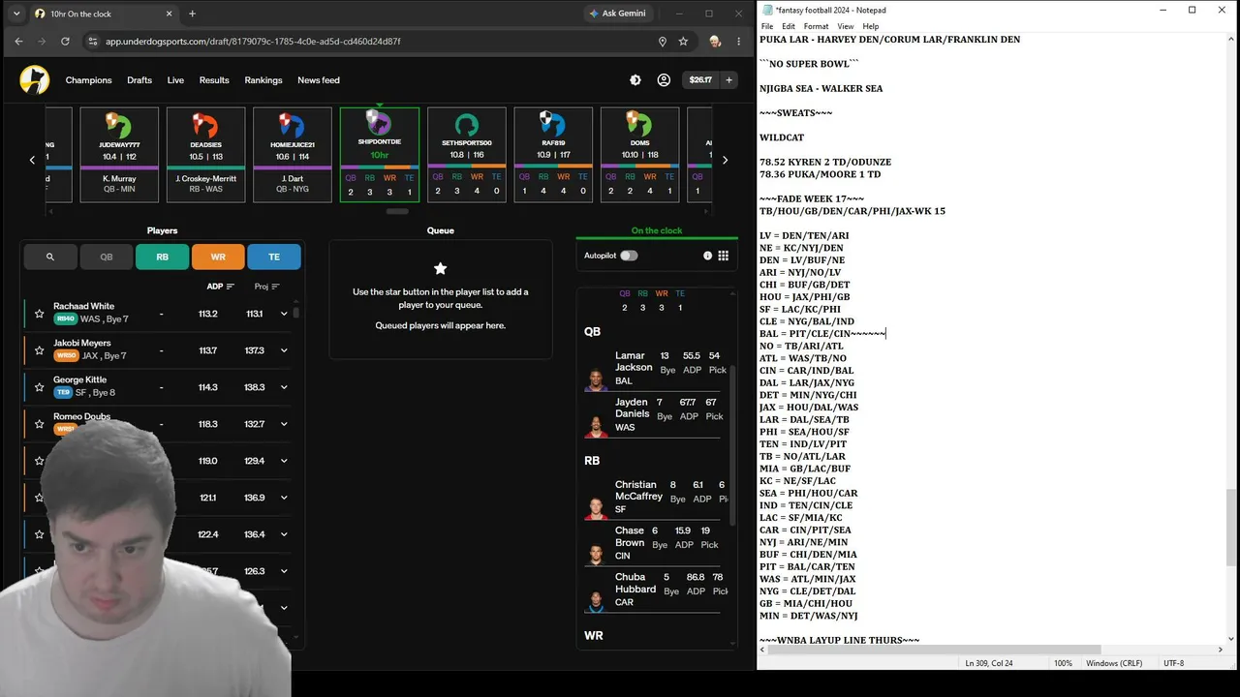The width and height of the screenshot is (1240, 697).
Task: Click the $26.17 balance button
Action: coord(700,80)
